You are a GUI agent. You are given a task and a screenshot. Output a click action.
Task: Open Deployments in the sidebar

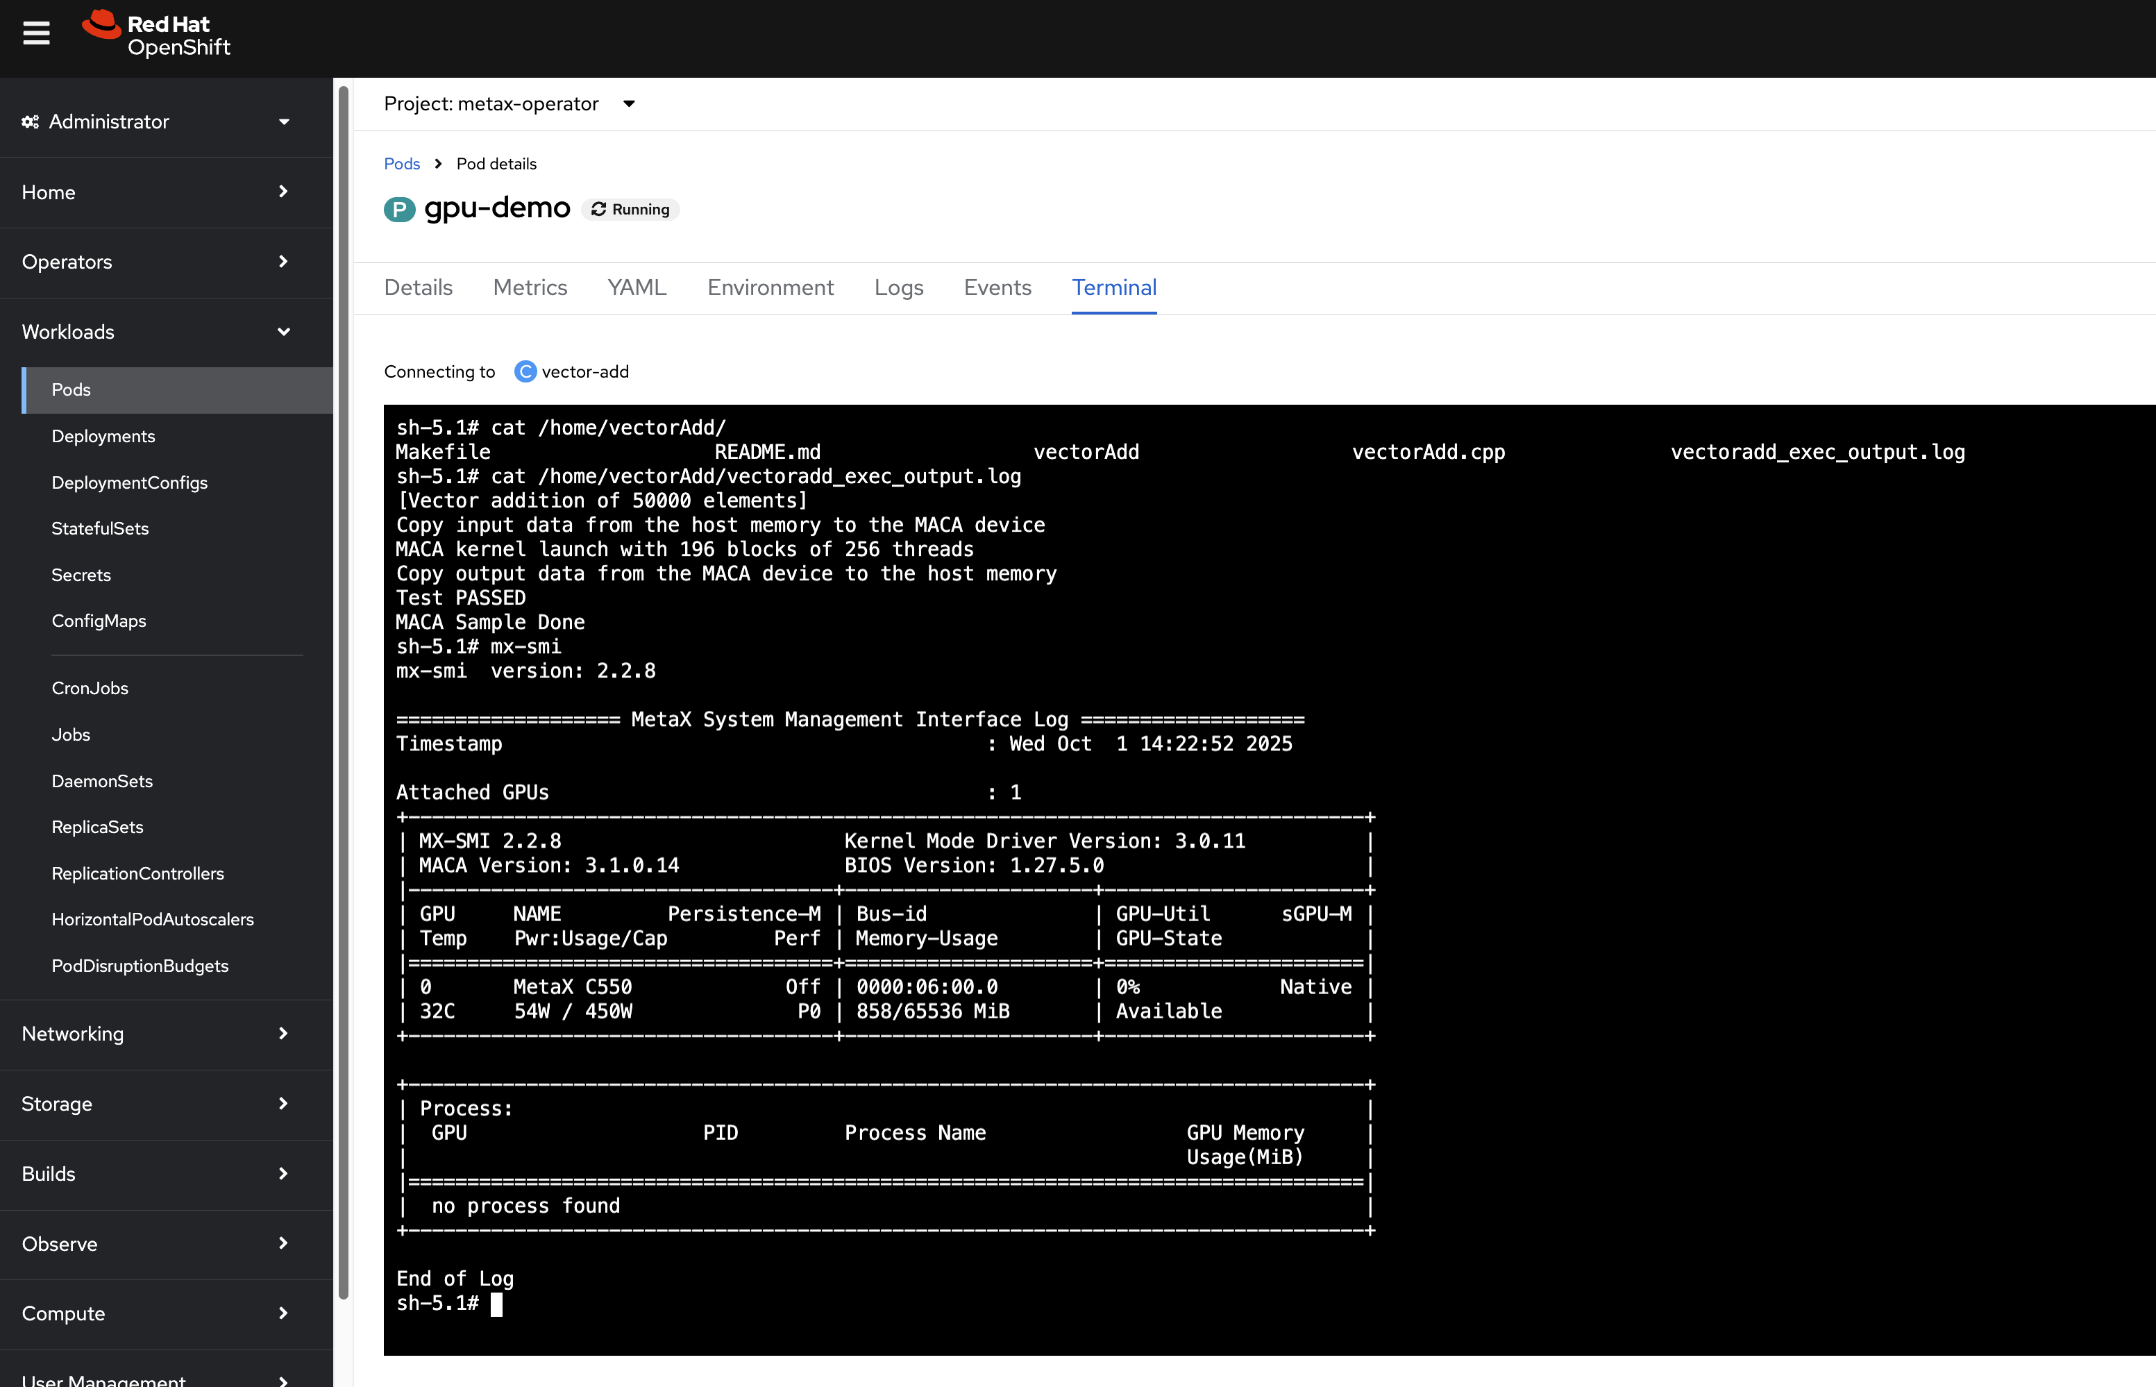(103, 436)
